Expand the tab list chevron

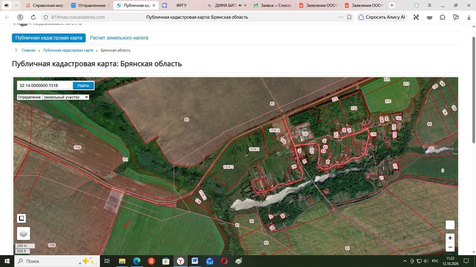pyautogui.click(x=15, y=6)
